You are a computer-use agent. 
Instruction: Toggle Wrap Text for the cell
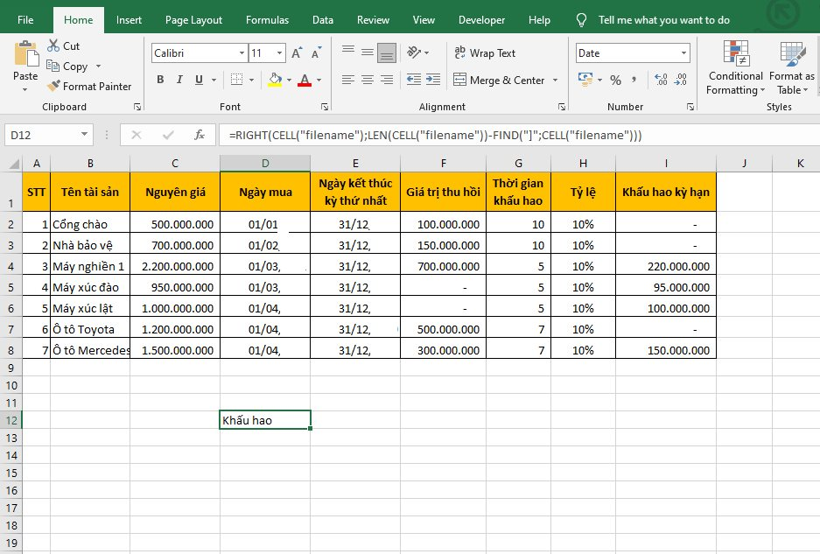tap(485, 53)
